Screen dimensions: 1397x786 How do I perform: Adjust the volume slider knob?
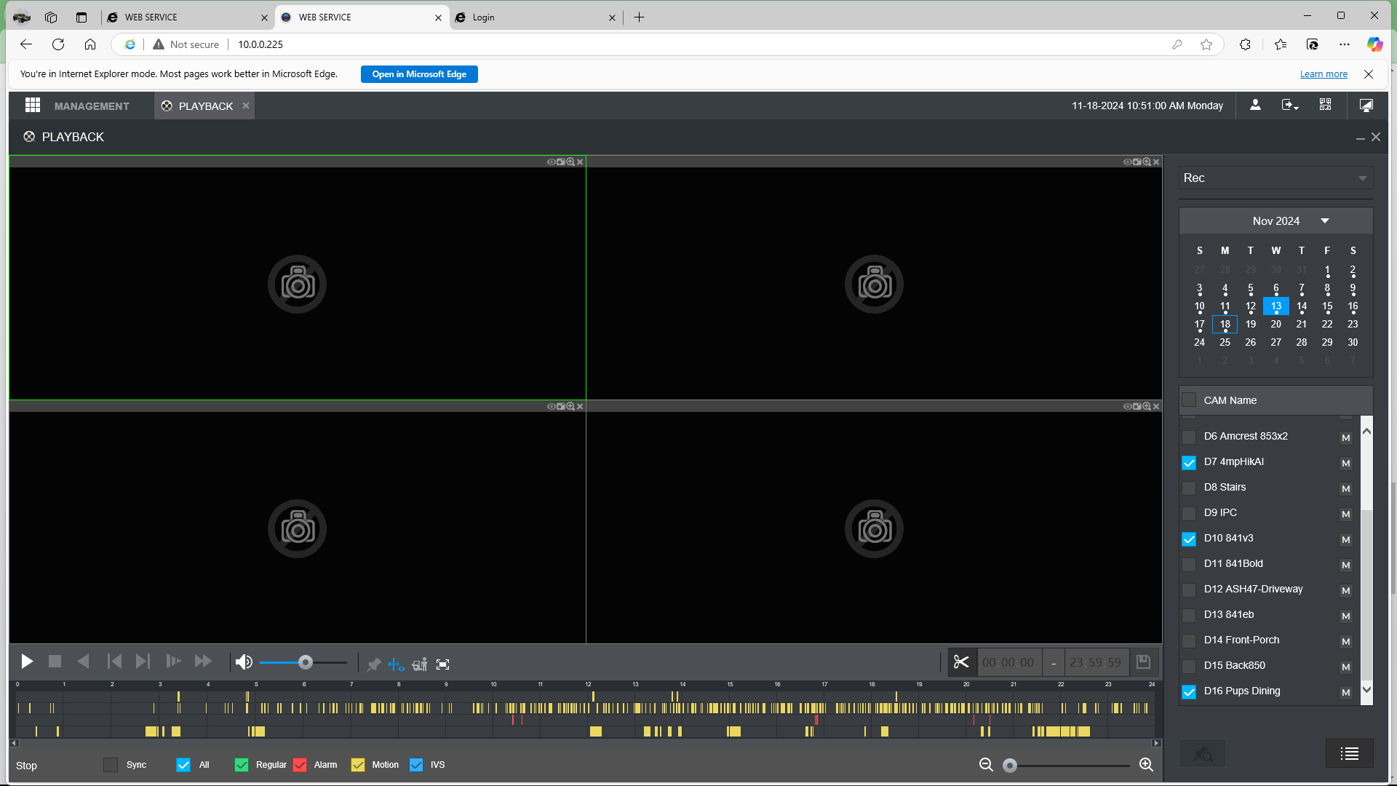[x=306, y=662]
